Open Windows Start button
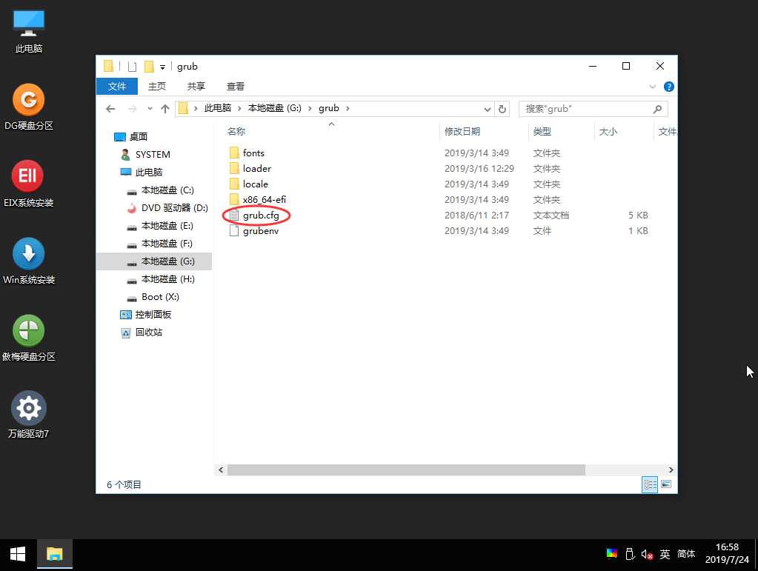This screenshot has height=571, width=758. [x=18, y=554]
